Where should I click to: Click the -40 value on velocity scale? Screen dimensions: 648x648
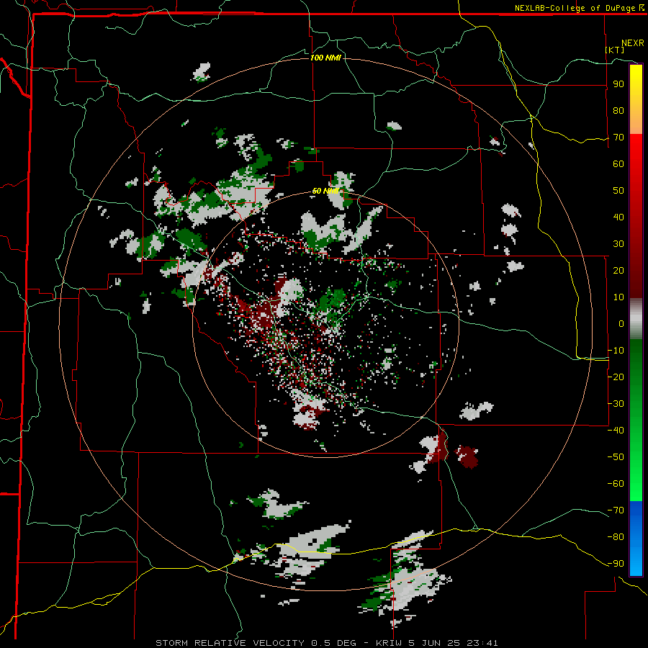(616, 431)
